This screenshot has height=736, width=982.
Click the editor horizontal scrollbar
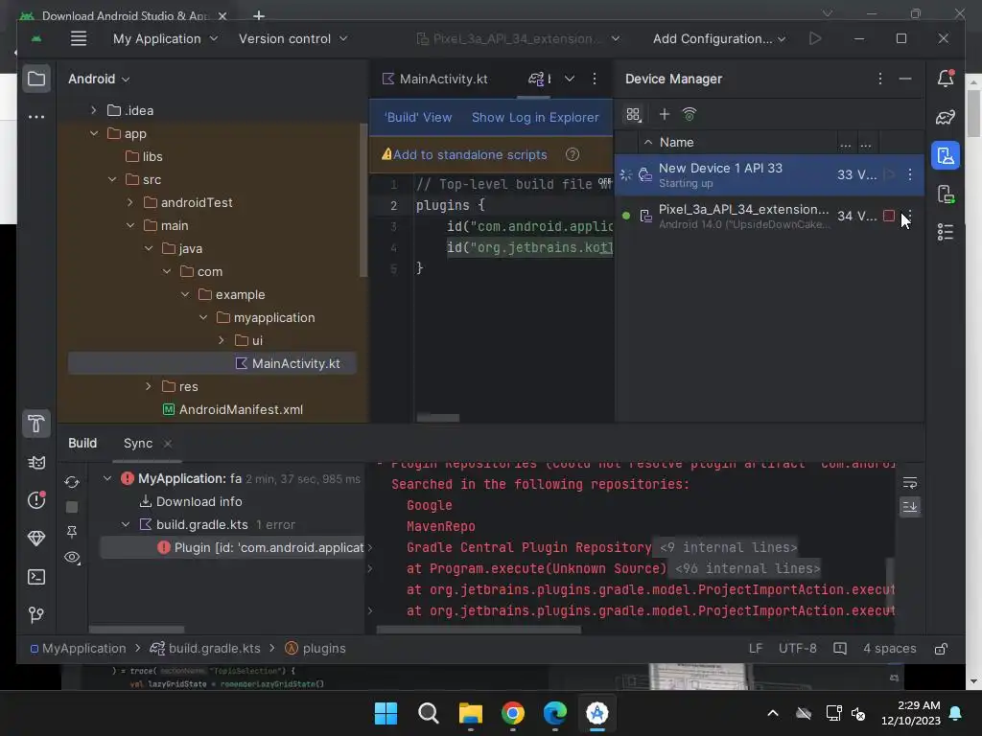point(438,418)
